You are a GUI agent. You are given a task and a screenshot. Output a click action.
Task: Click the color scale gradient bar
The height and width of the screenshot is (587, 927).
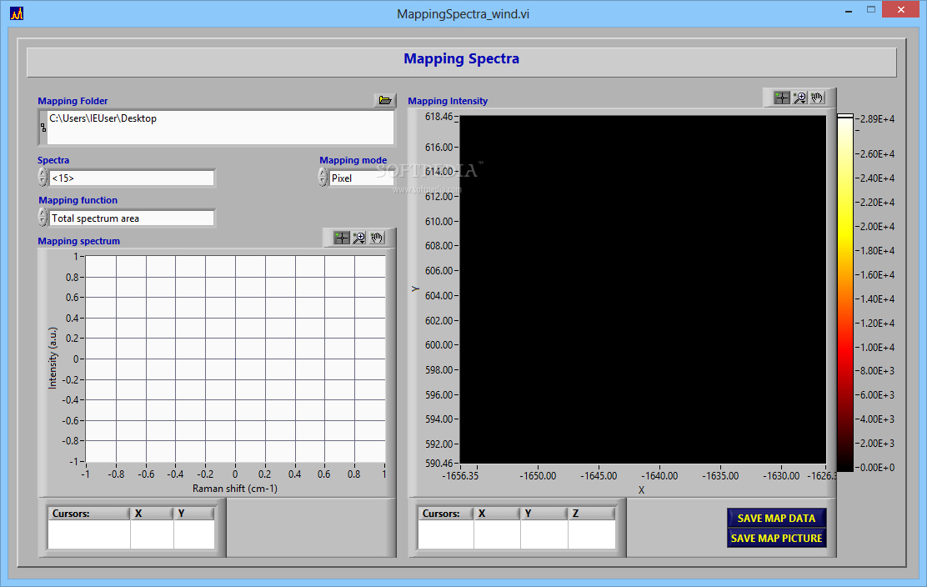point(845,293)
